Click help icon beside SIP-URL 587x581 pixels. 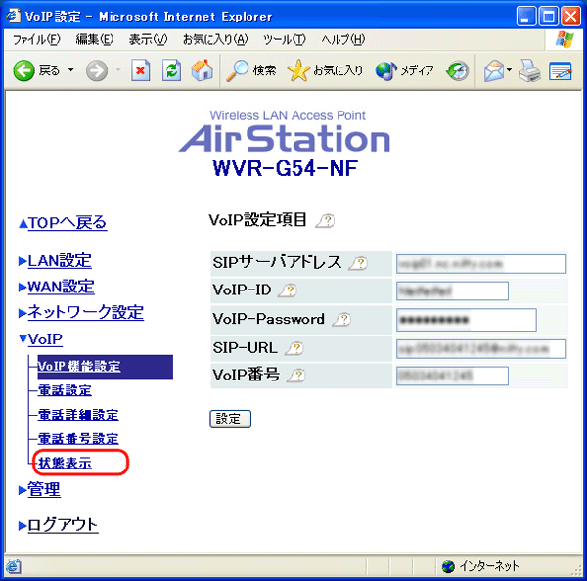[x=294, y=348]
